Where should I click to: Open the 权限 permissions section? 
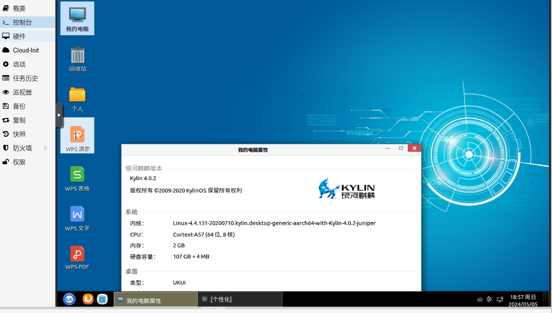[27, 162]
